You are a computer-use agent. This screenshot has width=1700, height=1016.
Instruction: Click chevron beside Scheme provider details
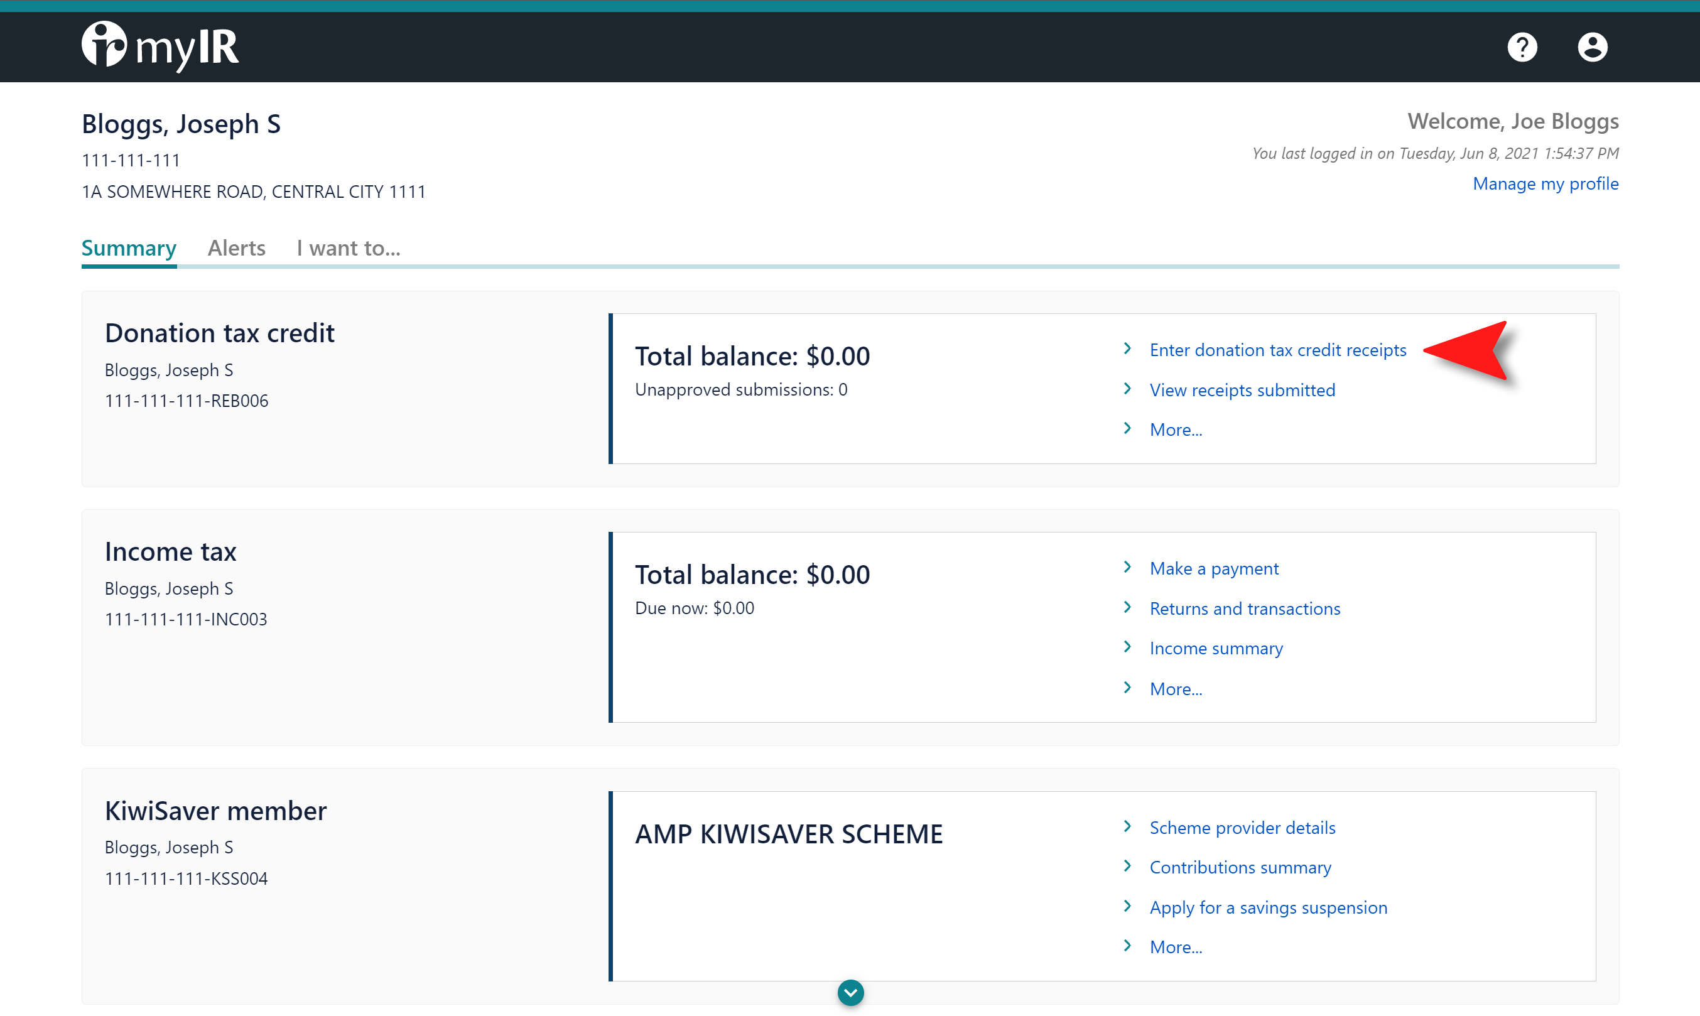(1127, 826)
